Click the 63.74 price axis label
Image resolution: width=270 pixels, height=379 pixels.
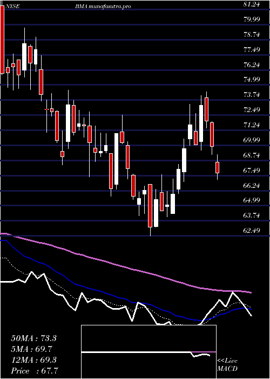[252, 215]
